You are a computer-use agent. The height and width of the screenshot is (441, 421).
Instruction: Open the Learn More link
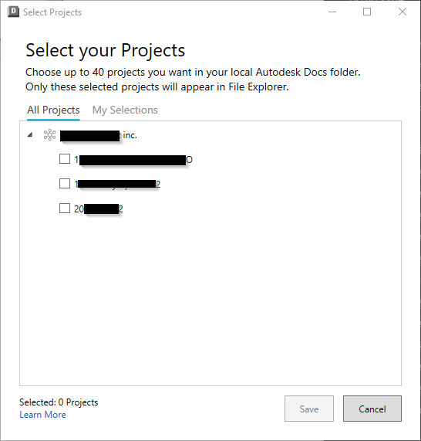pyautogui.click(x=42, y=415)
